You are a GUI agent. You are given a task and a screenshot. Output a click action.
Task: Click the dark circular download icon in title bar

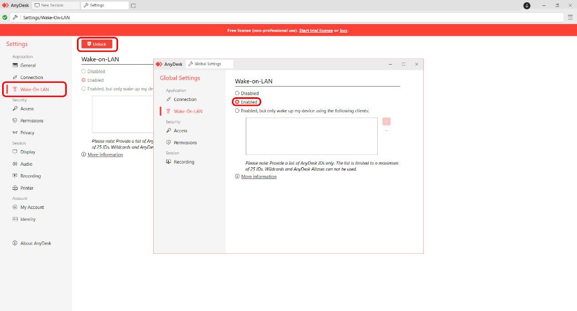tap(527, 5)
